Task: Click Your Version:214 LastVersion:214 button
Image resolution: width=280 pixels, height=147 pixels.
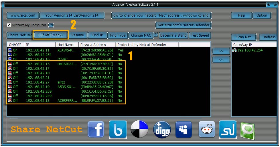Action: point(72,15)
